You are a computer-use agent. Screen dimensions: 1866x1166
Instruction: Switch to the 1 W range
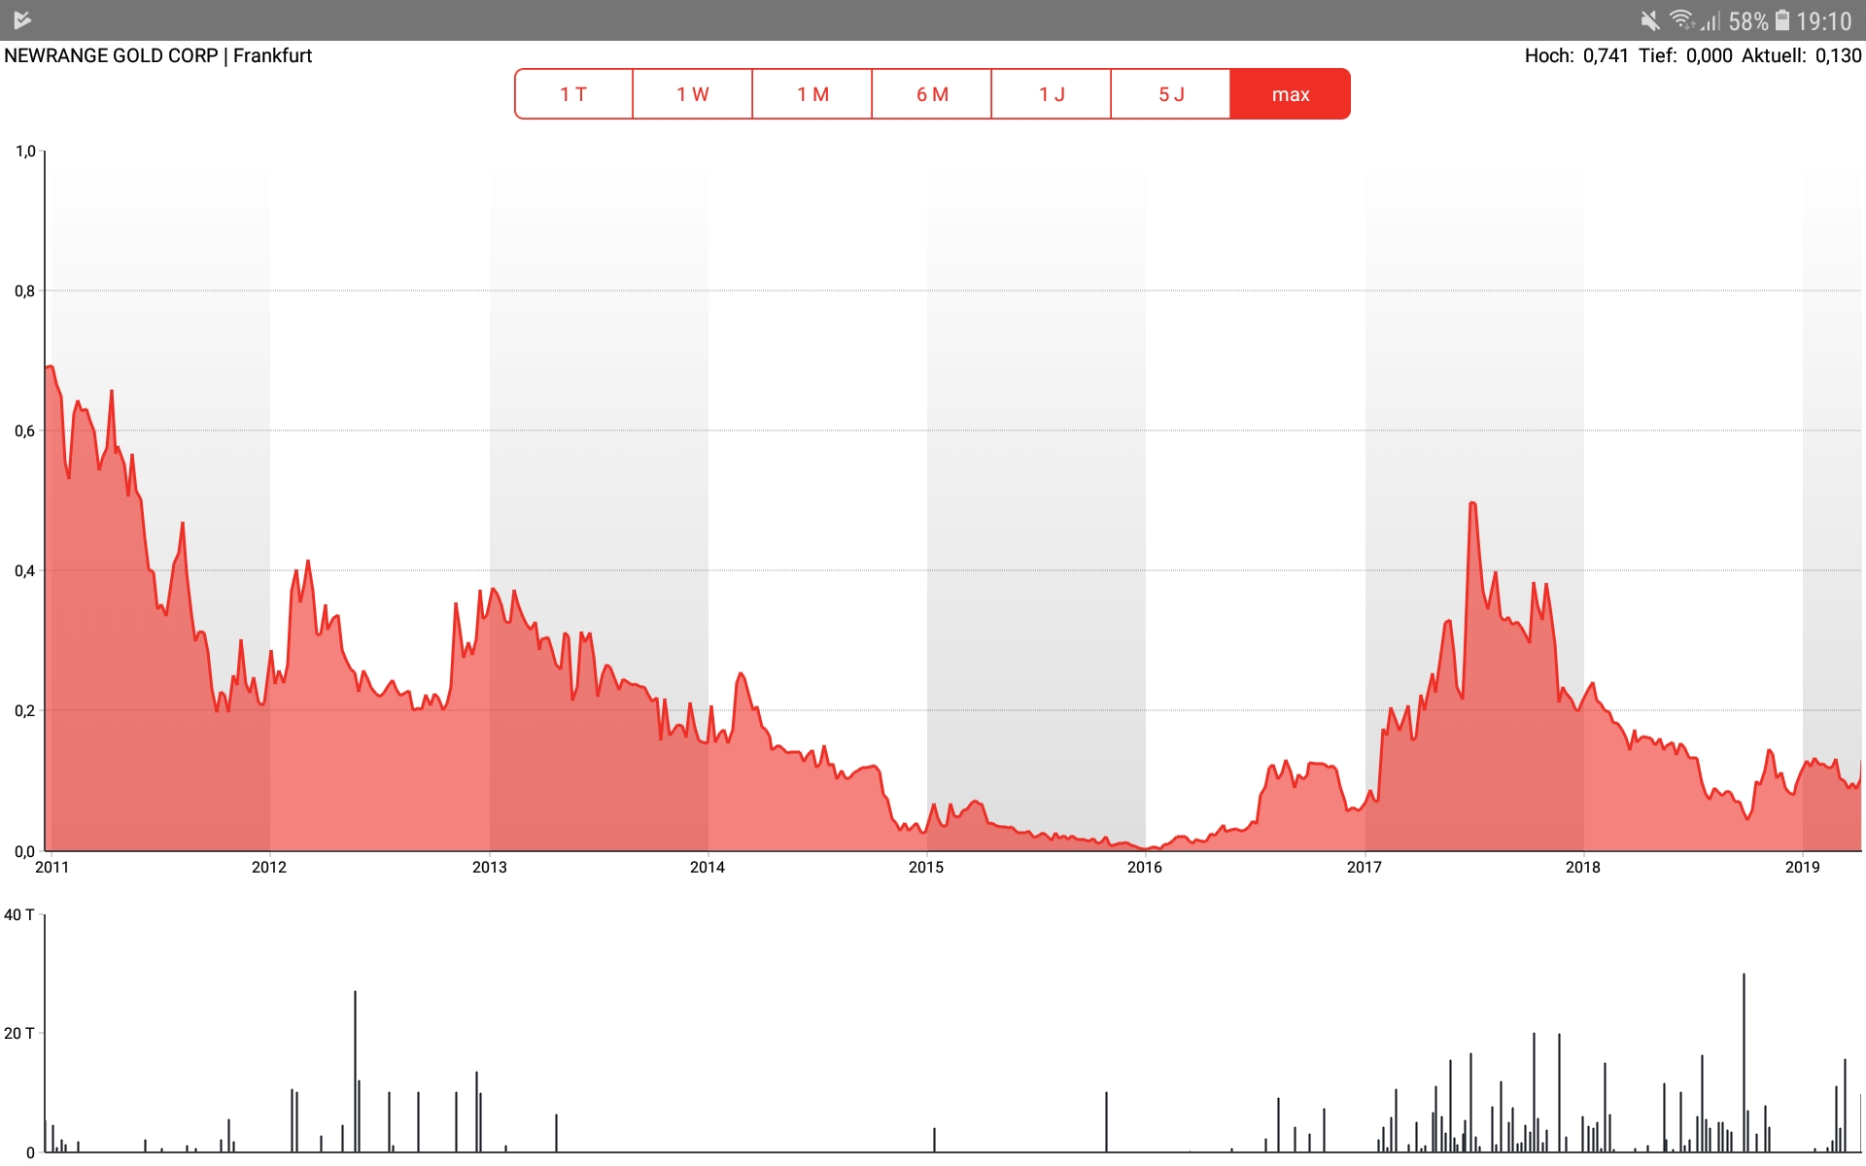693,94
